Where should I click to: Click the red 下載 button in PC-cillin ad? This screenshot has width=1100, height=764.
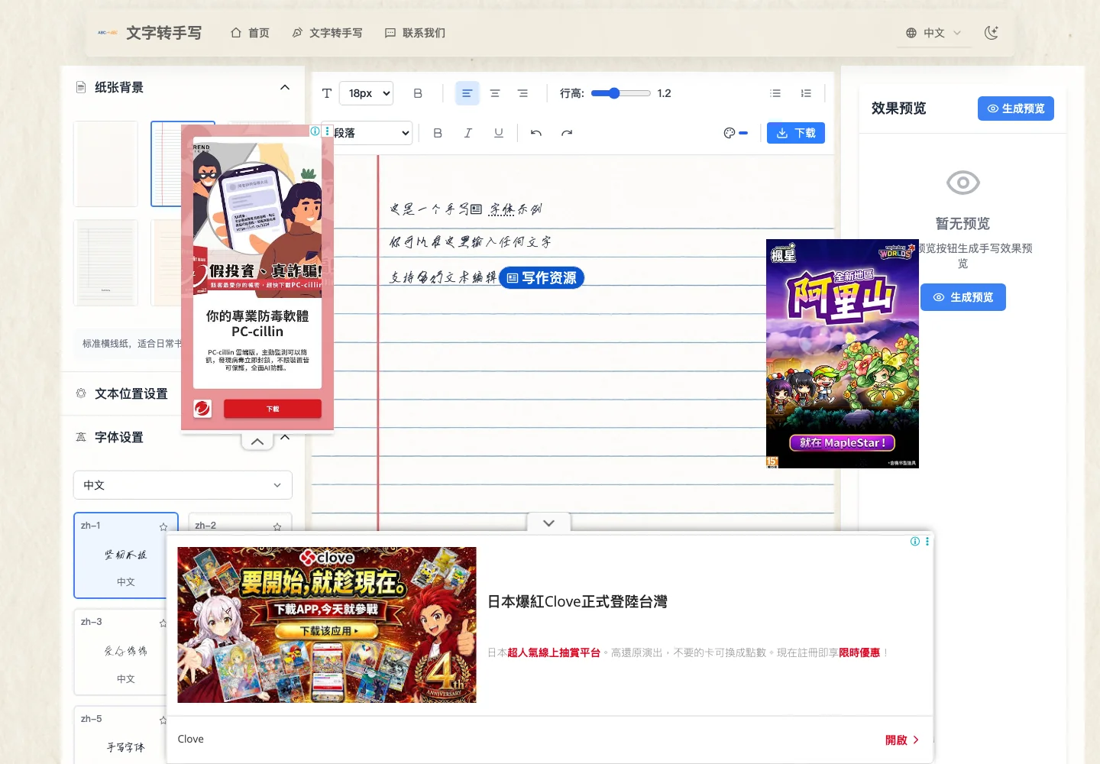tap(272, 409)
